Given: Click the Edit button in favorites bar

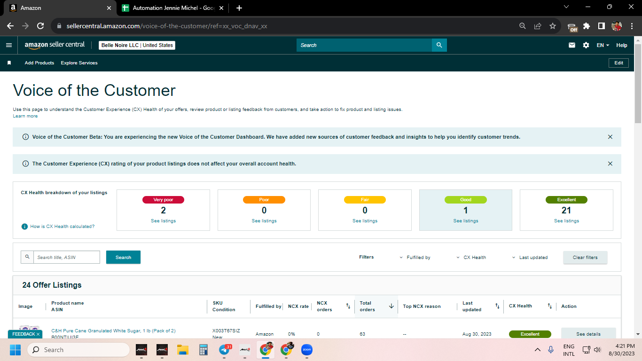Looking at the screenshot, I should 619,63.
